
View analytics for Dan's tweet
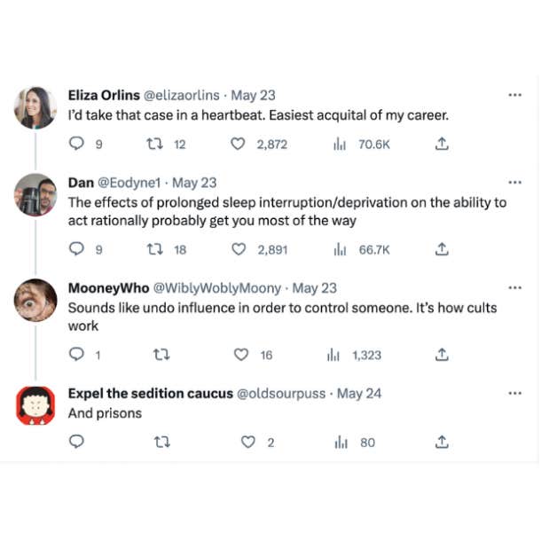coord(361,249)
